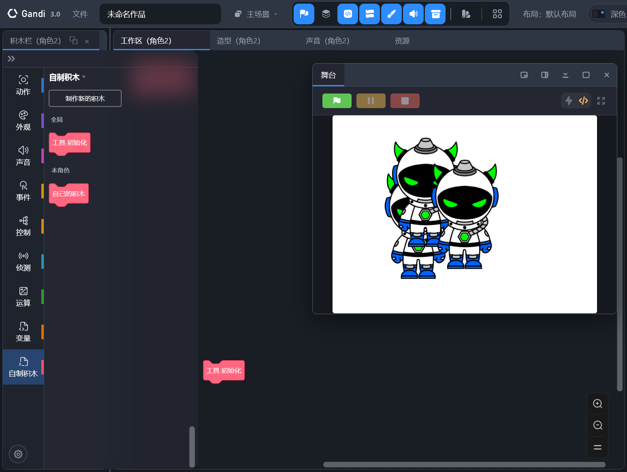This screenshot has height=472, width=627.
Task: Expand the 自制积木 category dropdown arrow
Action: coord(84,77)
